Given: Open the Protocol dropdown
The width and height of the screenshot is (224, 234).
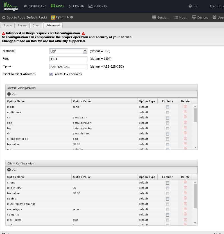Looking at the screenshot, I should tap(85, 51).
